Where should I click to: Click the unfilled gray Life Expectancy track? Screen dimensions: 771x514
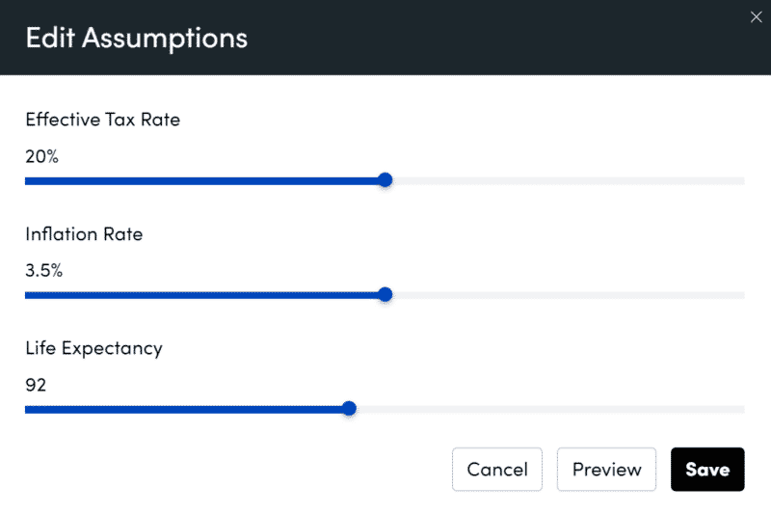pos(547,410)
